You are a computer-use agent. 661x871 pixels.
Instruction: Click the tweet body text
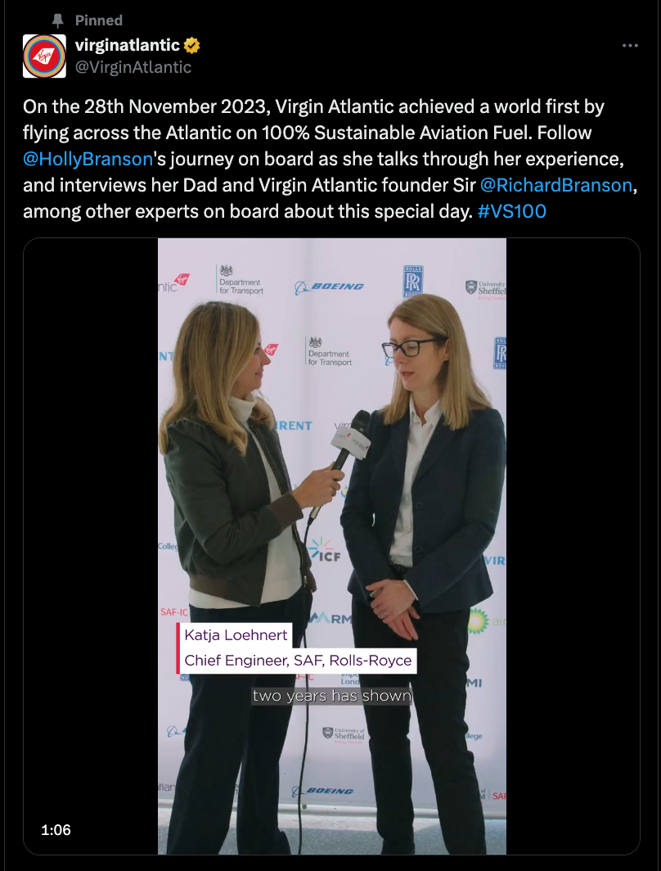330,159
